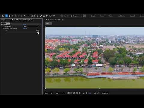This screenshot has width=144, height=108.
Task: Collapse the Invert effect twirl arrow
Action: tap(1, 24)
